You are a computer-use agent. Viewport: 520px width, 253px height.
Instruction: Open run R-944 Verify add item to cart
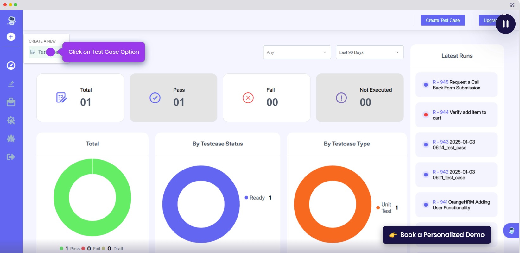pos(456,115)
